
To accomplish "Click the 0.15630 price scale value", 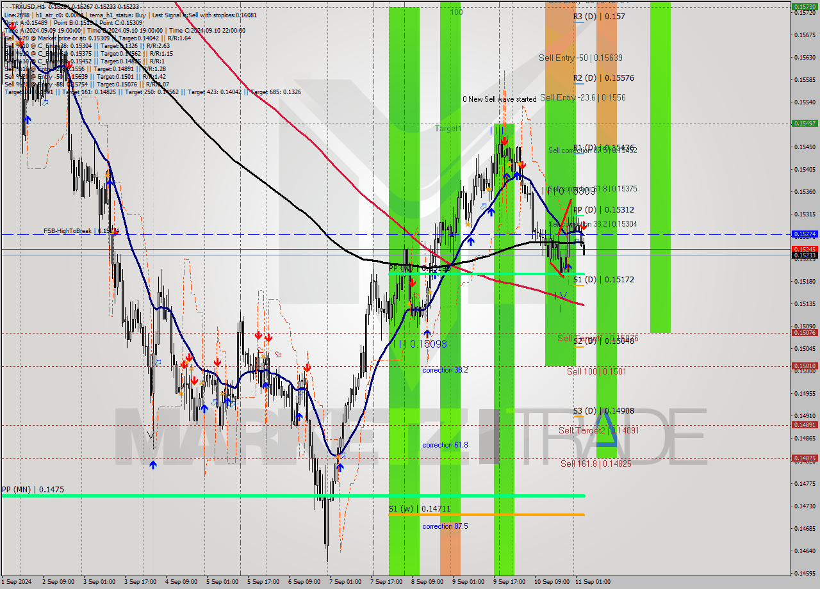I will (x=805, y=57).
